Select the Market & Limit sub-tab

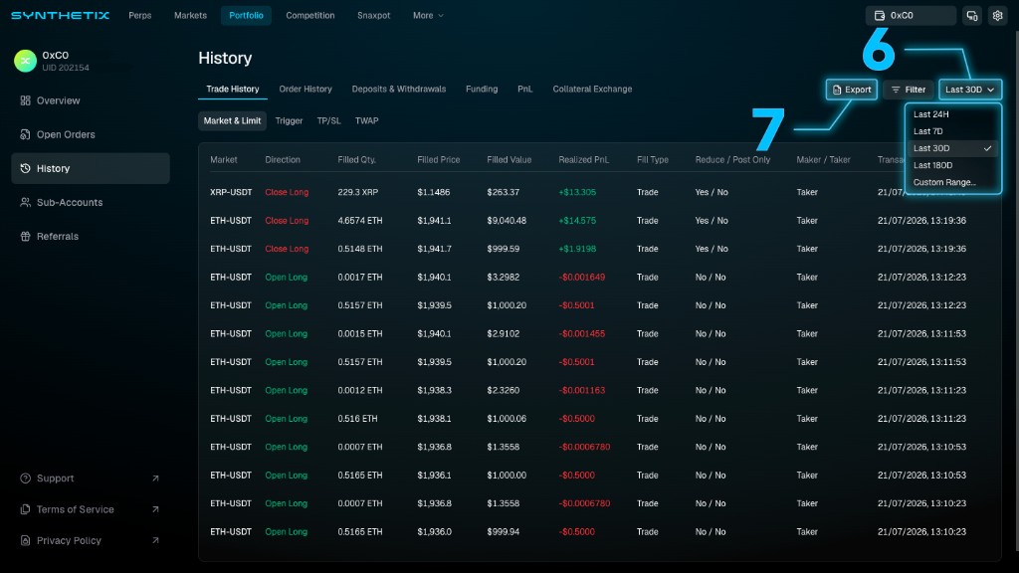[x=232, y=120]
